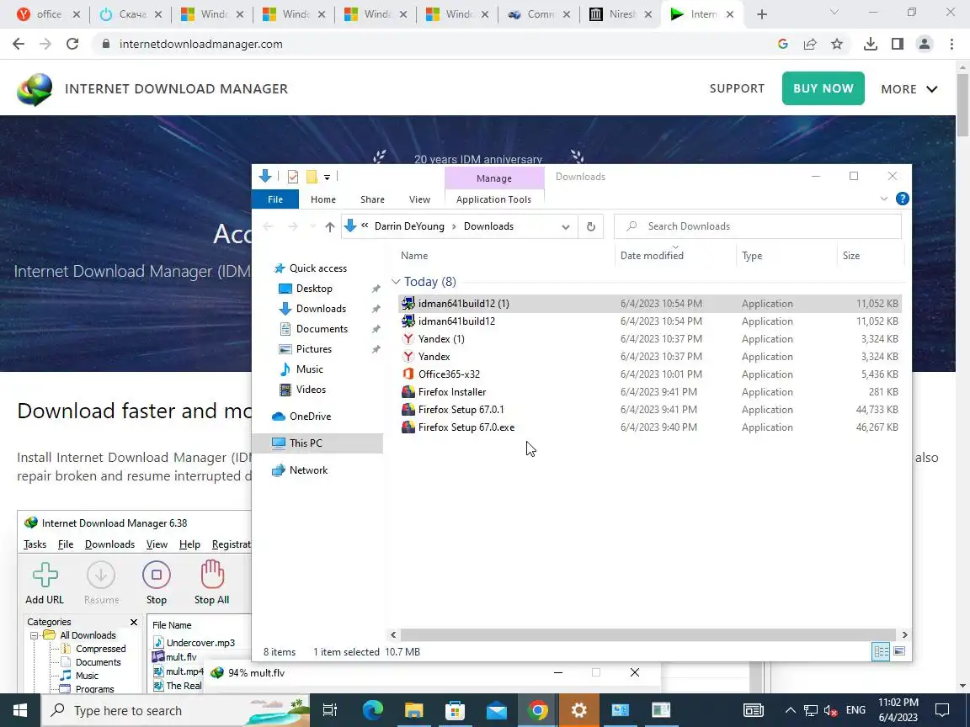
Task: Click the Windows taskbar search box
Action: (176, 710)
